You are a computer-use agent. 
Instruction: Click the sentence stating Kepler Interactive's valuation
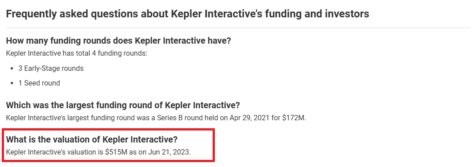pyautogui.click(x=99, y=152)
